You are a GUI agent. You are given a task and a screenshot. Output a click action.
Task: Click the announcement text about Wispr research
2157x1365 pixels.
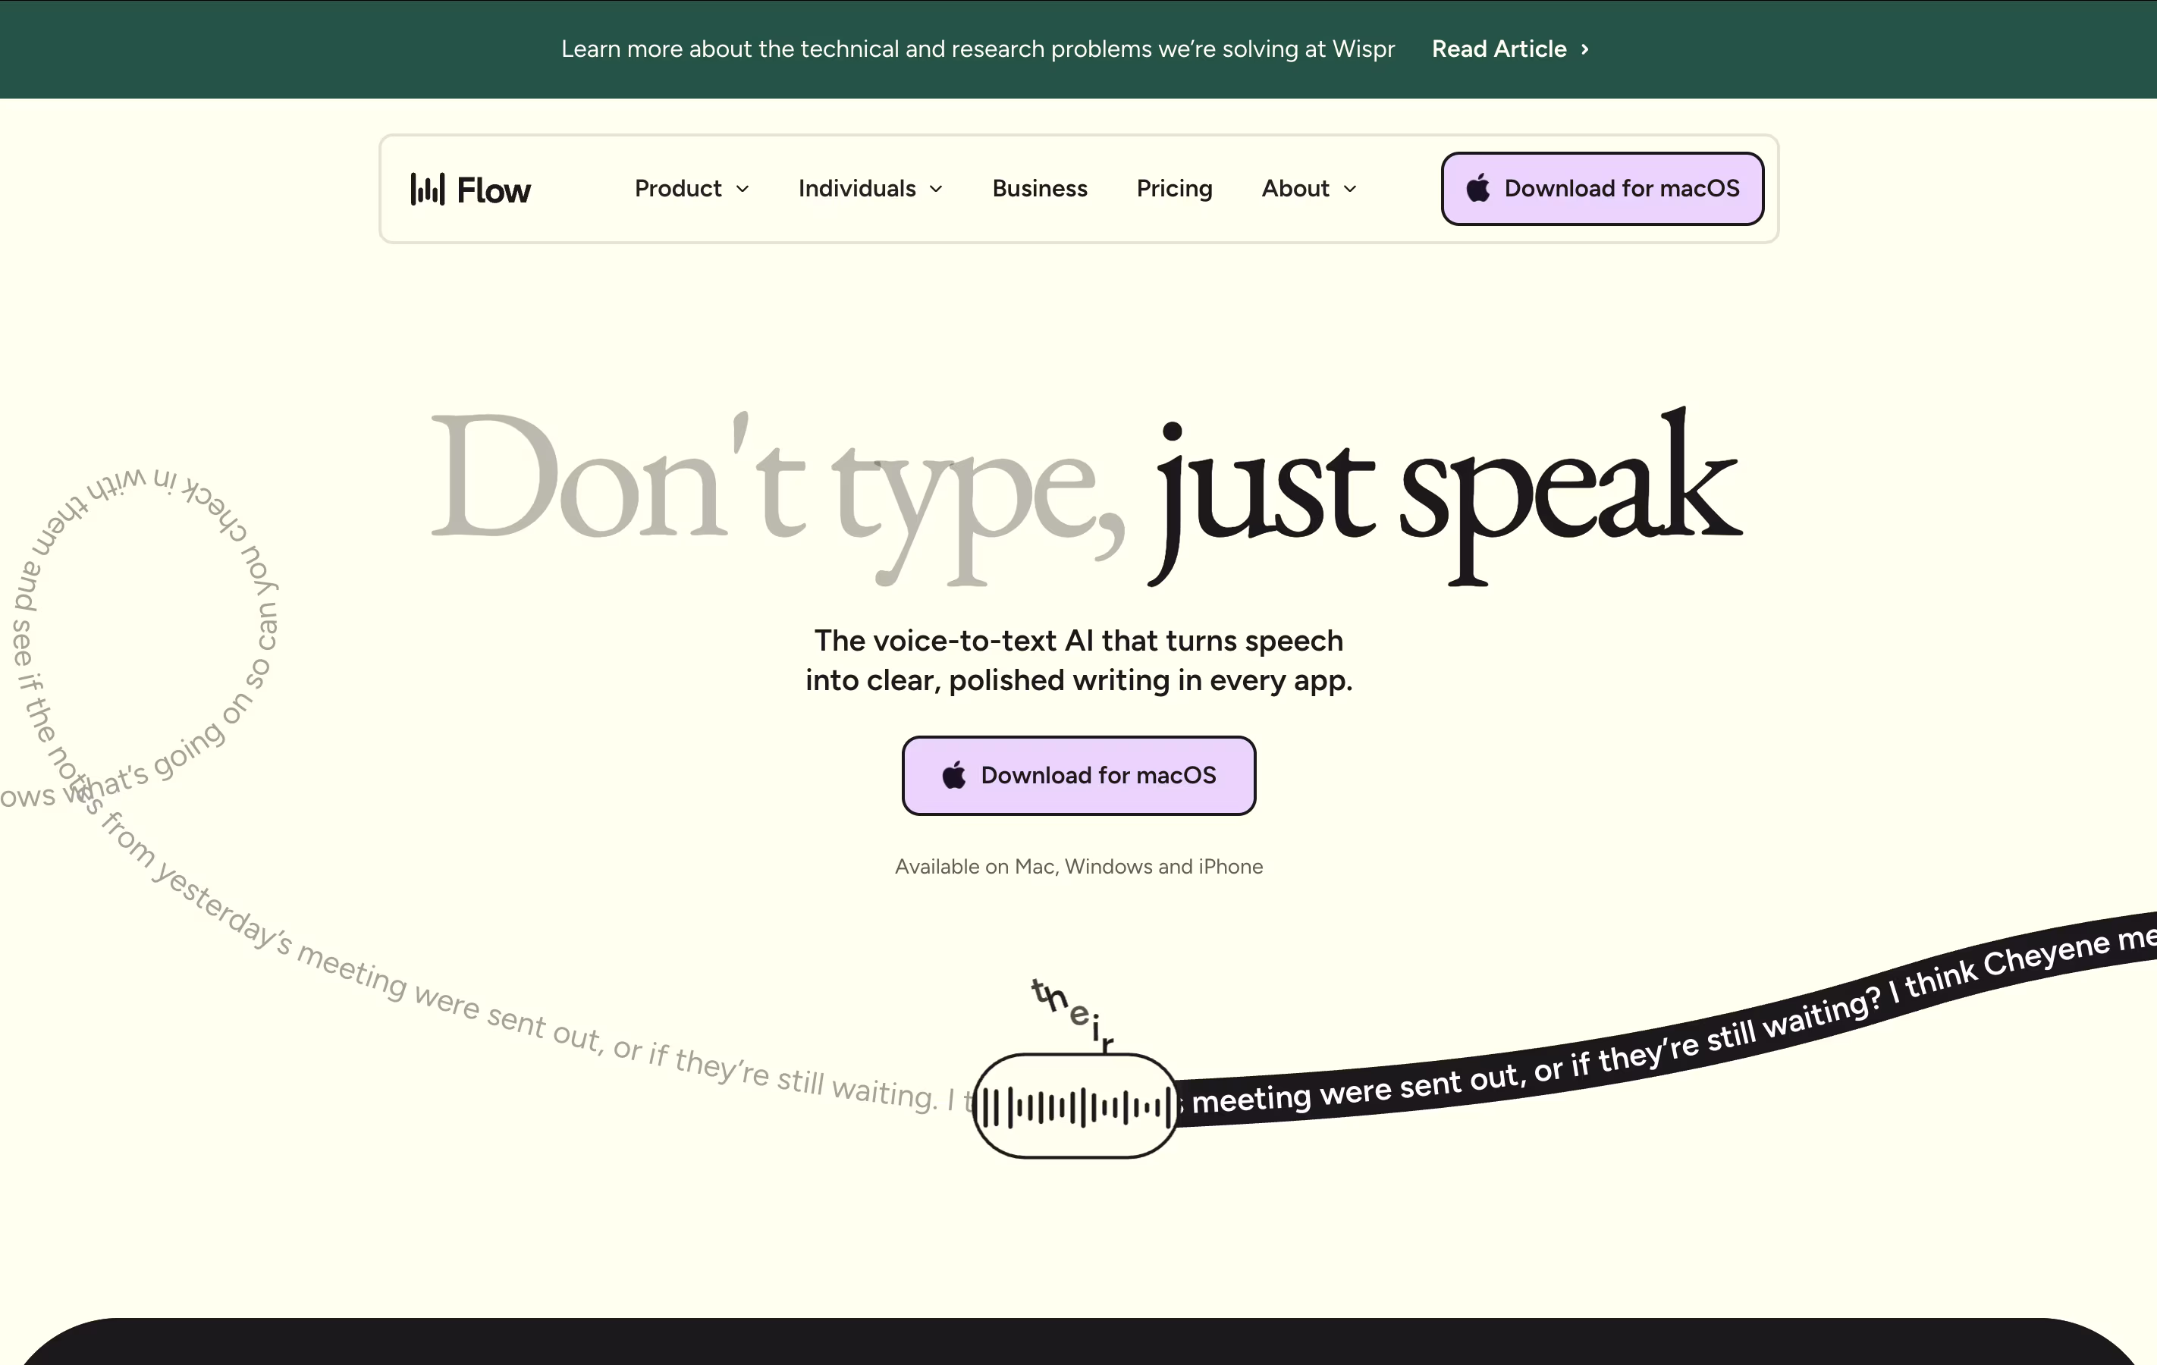pos(978,49)
